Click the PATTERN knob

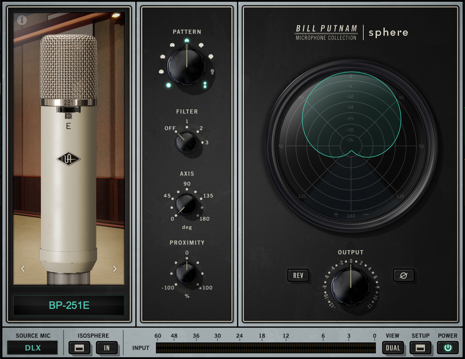[187, 66]
